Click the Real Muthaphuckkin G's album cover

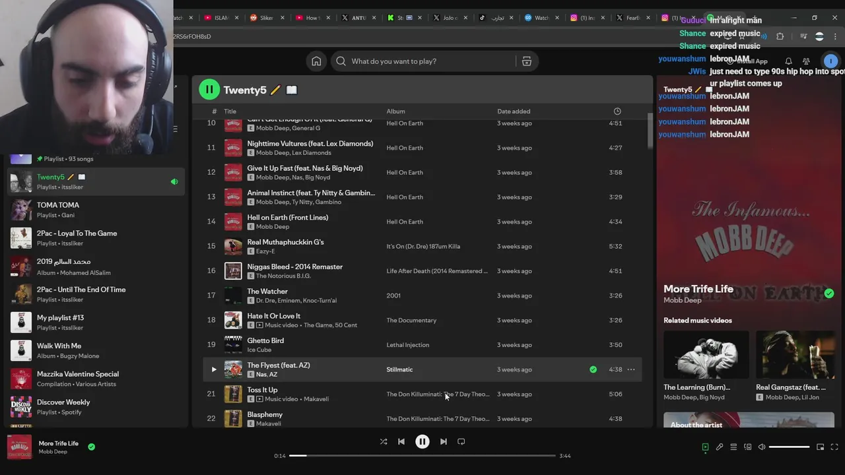[x=233, y=247]
